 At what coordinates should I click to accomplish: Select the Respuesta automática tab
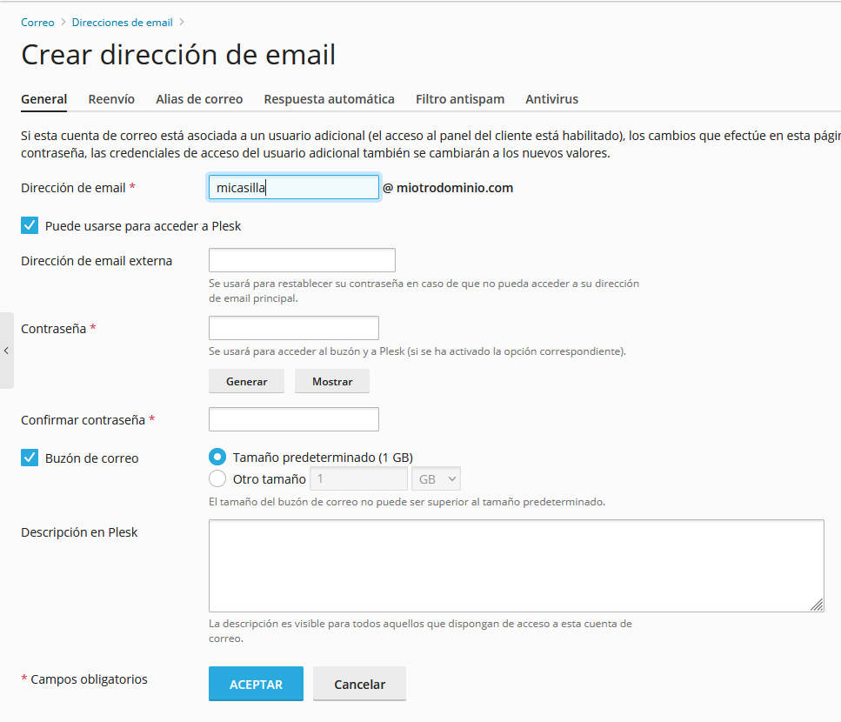coord(329,99)
